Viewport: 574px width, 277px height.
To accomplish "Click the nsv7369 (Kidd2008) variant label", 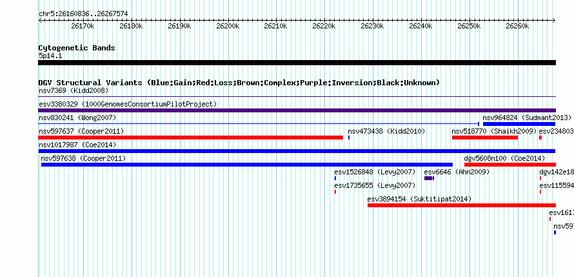I will (x=74, y=90).
